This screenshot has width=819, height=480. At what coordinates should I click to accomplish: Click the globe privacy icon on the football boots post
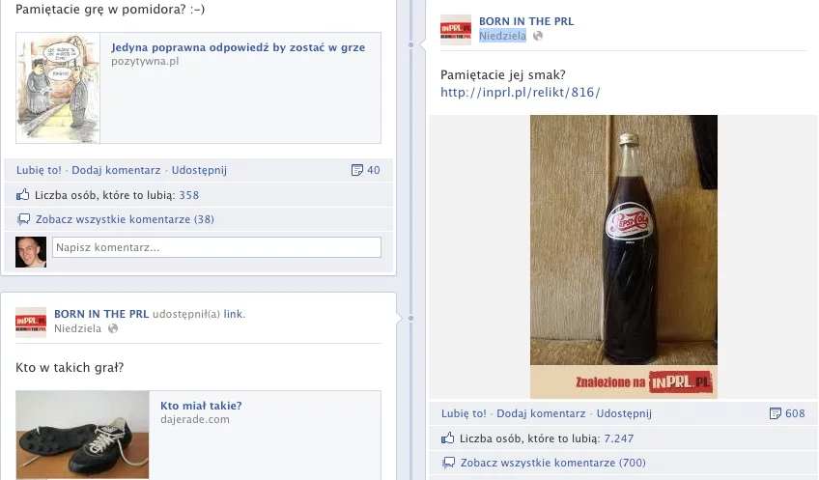tap(113, 328)
